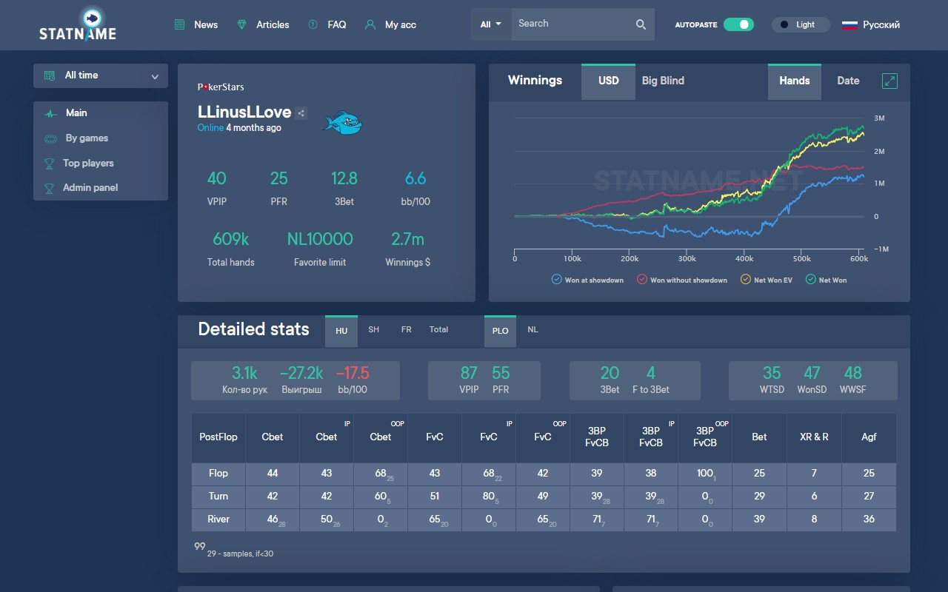Toggle the Autopaste switch

coord(738,24)
